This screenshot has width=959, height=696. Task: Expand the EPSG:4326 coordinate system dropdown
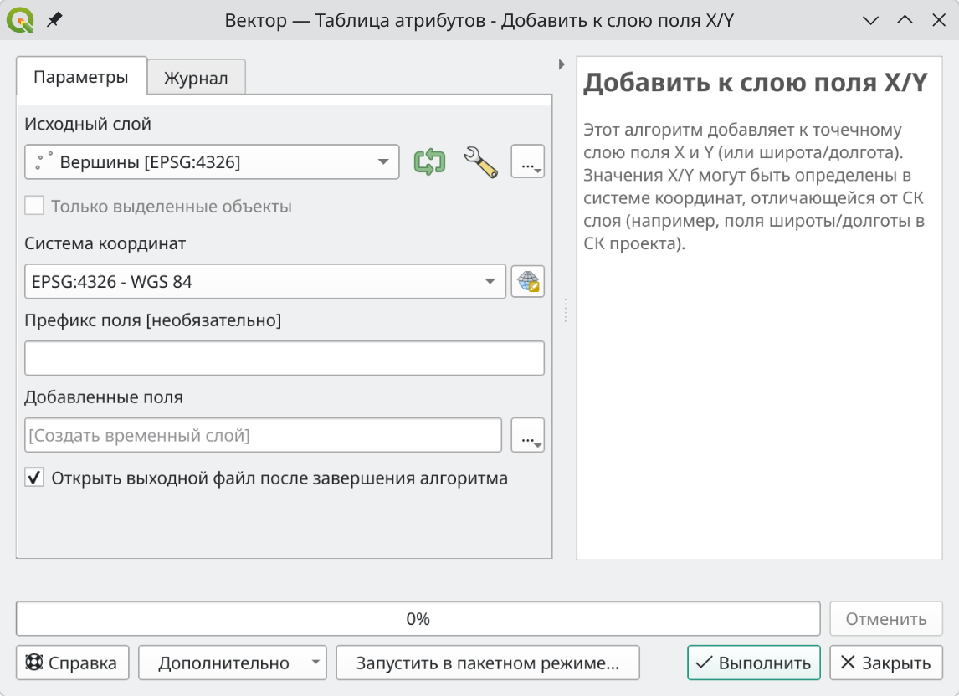[265, 282]
